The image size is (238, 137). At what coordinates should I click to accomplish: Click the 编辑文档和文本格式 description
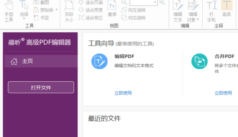[134, 66]
